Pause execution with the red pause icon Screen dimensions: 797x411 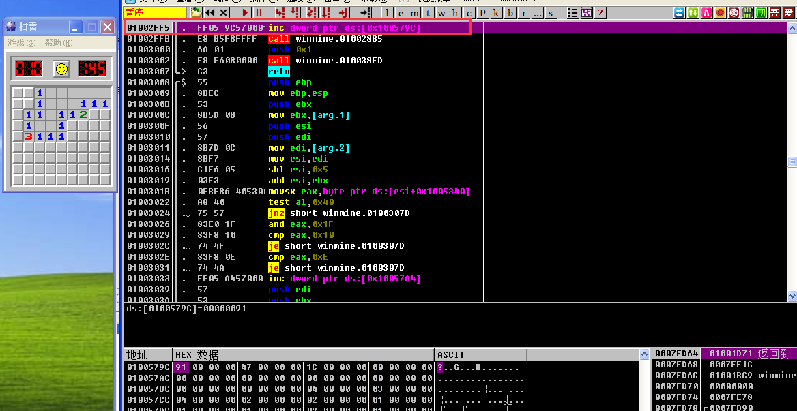(x=259, y=13)
